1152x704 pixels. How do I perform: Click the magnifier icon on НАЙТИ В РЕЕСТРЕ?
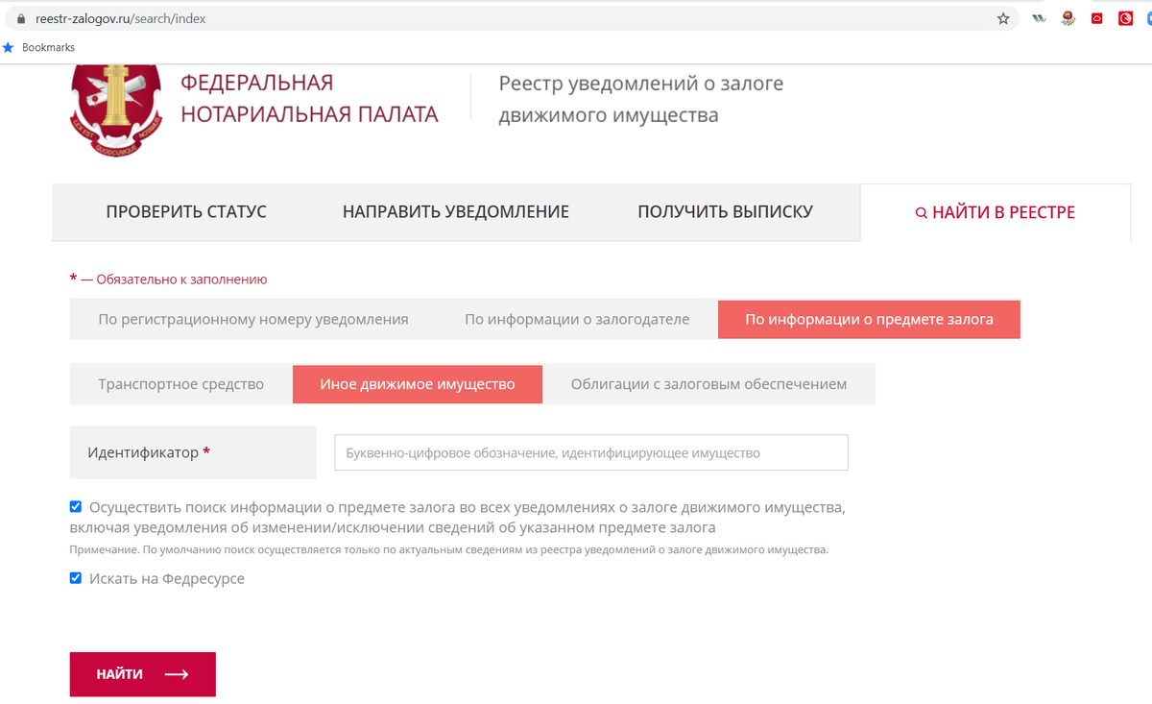coord(921,212)
